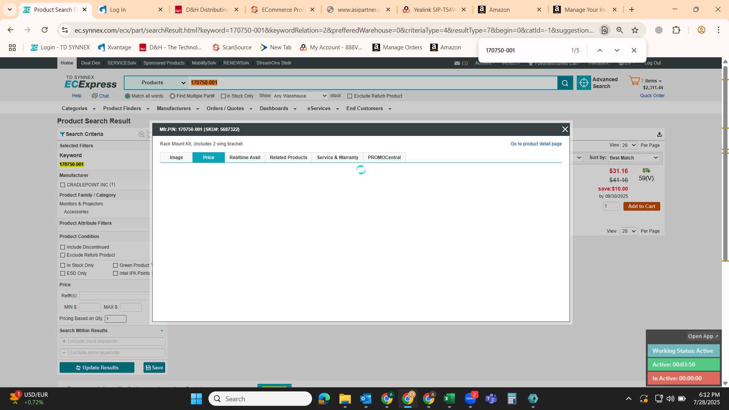
Task: Check In Stock Only near search bar
Action: (x=223, y=96)
